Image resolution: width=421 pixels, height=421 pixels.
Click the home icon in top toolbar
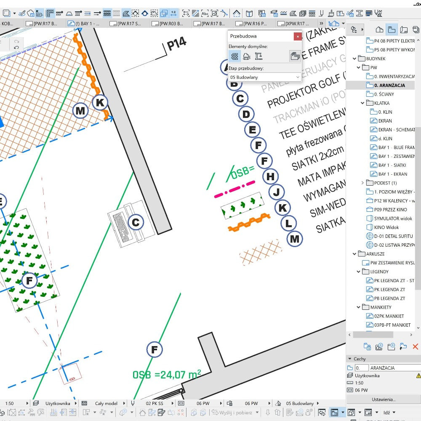pos(237,13)
